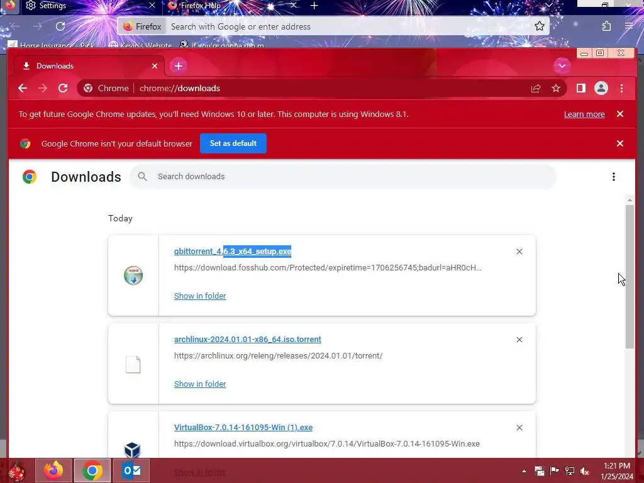Viewport: 644px width, 483px height.
Task: Click the Chrome site info icon in address bar
Action: pyautogui.click(x=88, y=88)
